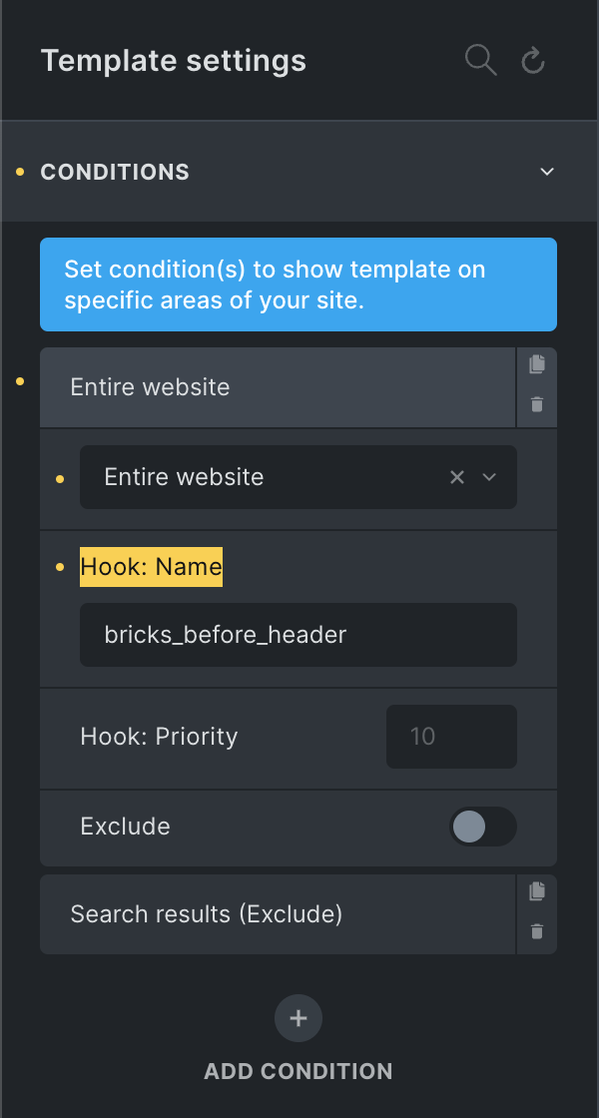Duplicate the Search results (Exclude) condition
This screenshot has width=599, height=1118.
coord(537,891)
